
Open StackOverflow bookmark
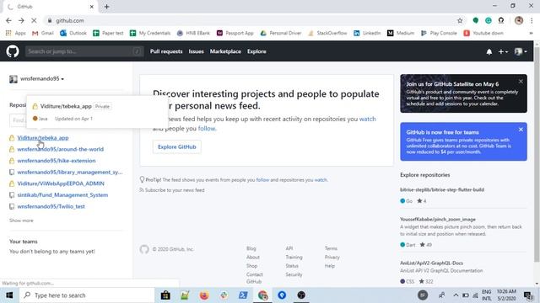tap(327, 33)
